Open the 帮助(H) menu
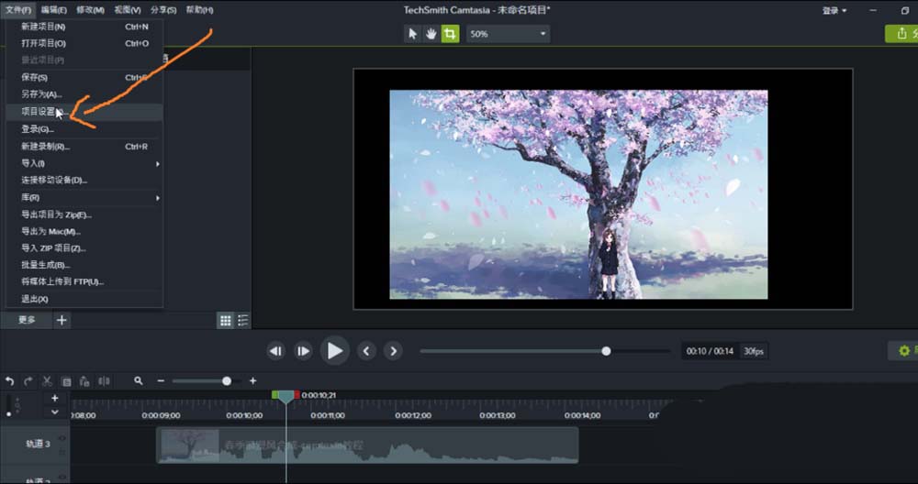Image resolution: width=918 pixels, height=484 pixels. coord(199,10)
